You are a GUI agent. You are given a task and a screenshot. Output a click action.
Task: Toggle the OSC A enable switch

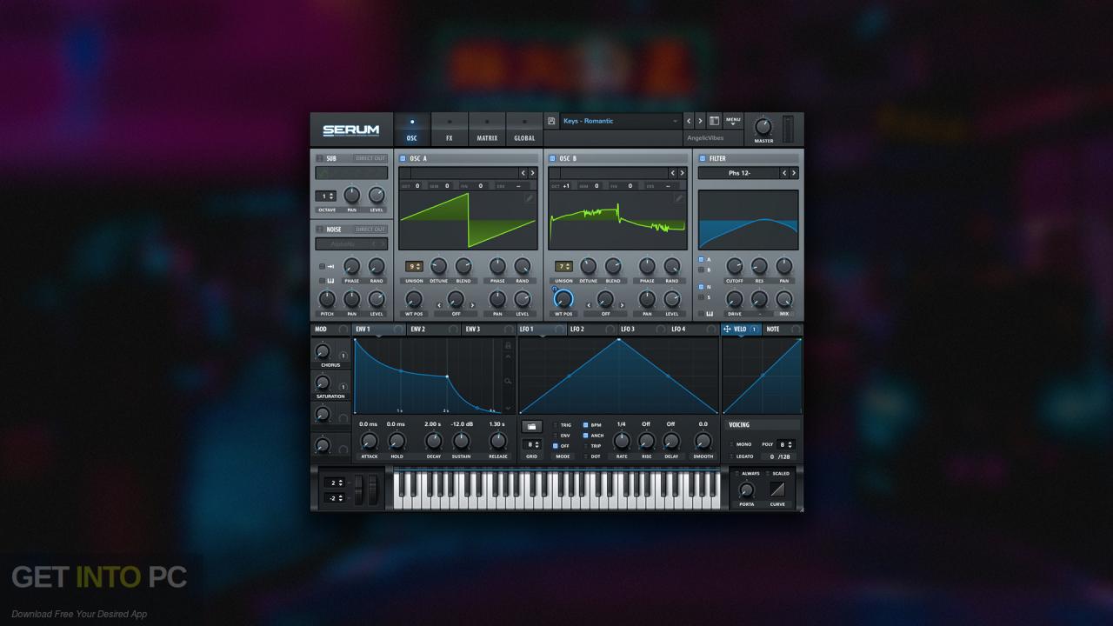pyautogui.click(x=403, y=158)
